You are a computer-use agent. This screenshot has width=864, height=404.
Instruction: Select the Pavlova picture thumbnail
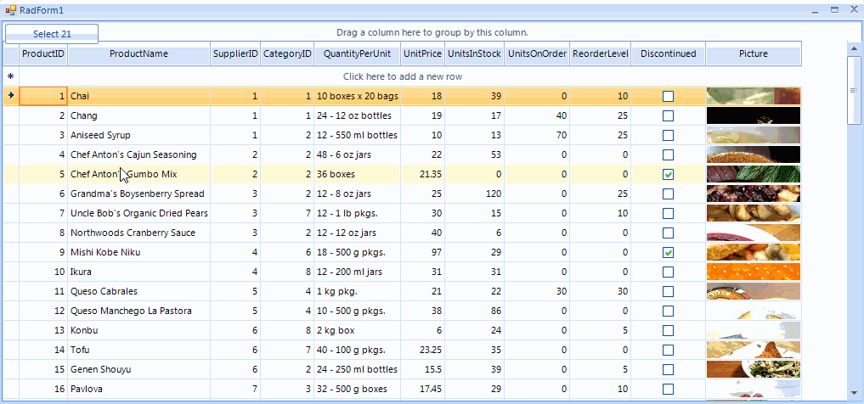(x=753, y=389)
